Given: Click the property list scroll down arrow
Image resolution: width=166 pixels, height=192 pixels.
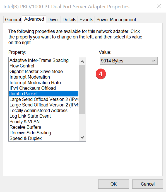Looking at the screenshot, I should point(82,137).
